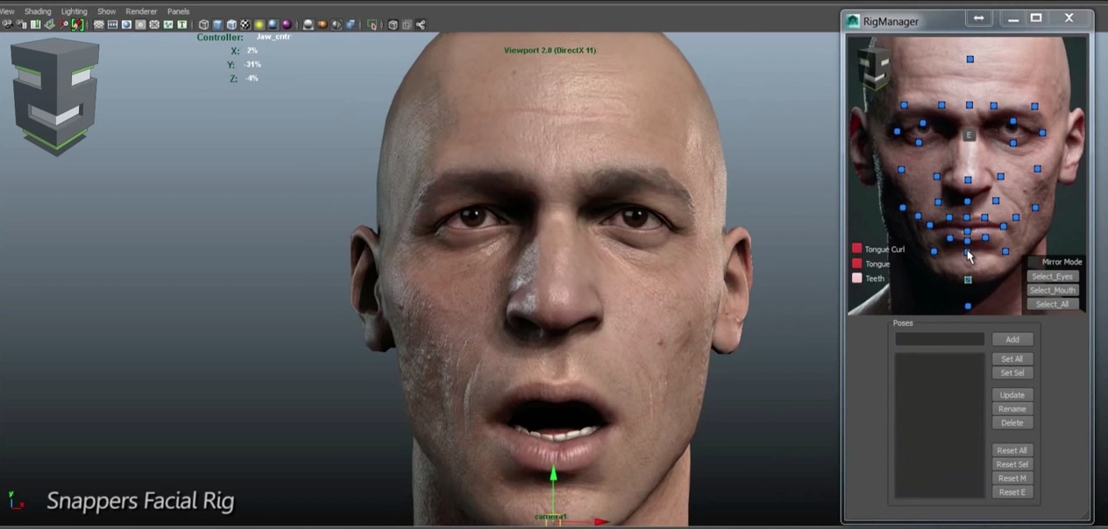The width and height of the screenshot is (1108, 529).
Task: Click the Reset Sel button
Action: 1012,464
